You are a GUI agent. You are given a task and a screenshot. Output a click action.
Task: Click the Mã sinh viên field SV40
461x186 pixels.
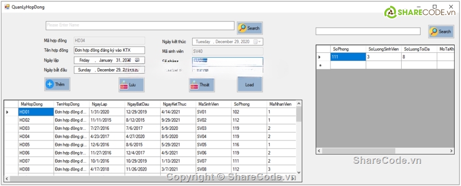click(x=228, y=51)
